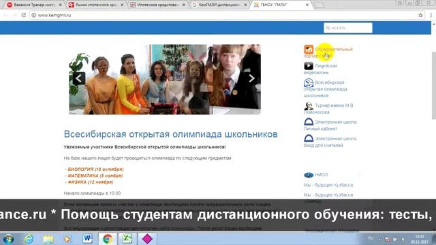Close the 'Вакансия Тренер' tab

tap(60, 5)
